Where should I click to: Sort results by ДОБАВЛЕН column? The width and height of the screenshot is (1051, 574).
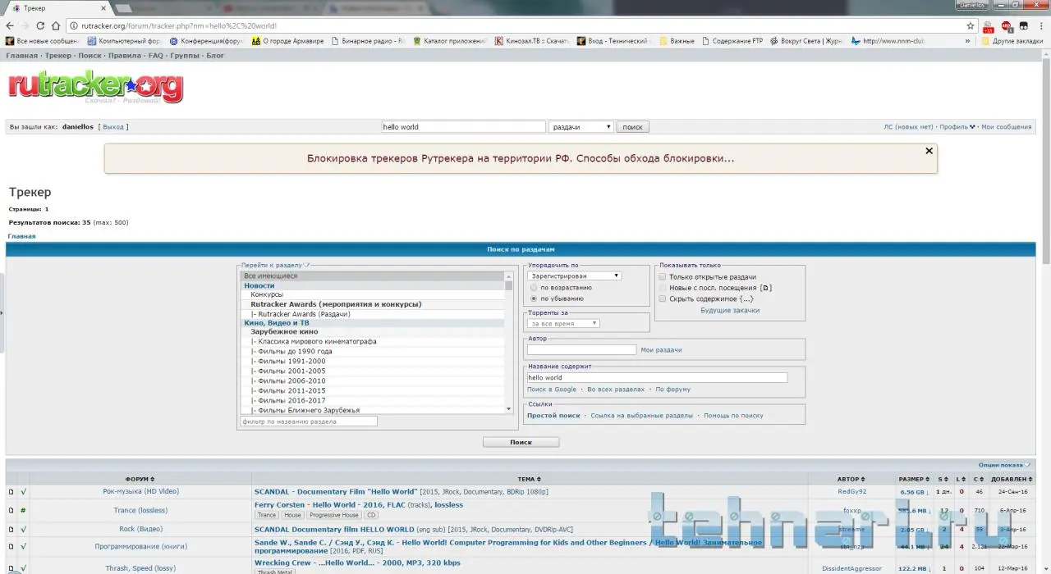tap(1012, 479)
